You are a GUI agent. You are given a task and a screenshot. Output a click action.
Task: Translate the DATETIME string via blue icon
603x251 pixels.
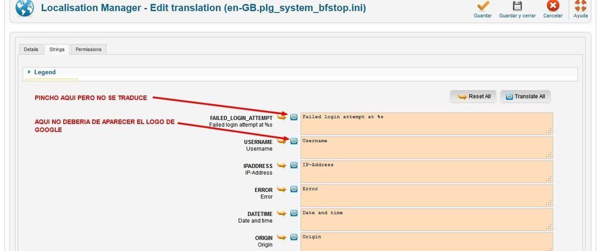coord(294,213)
